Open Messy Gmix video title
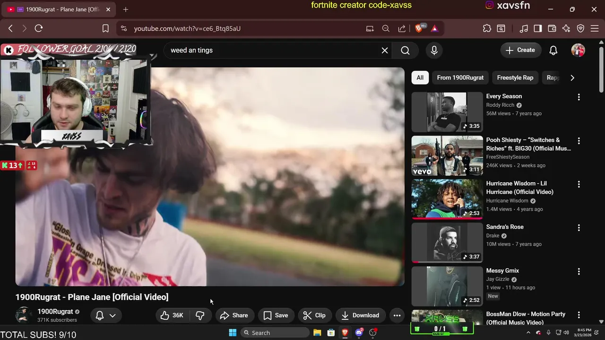This screenshot has height=340, width=605. click(502, 271)
